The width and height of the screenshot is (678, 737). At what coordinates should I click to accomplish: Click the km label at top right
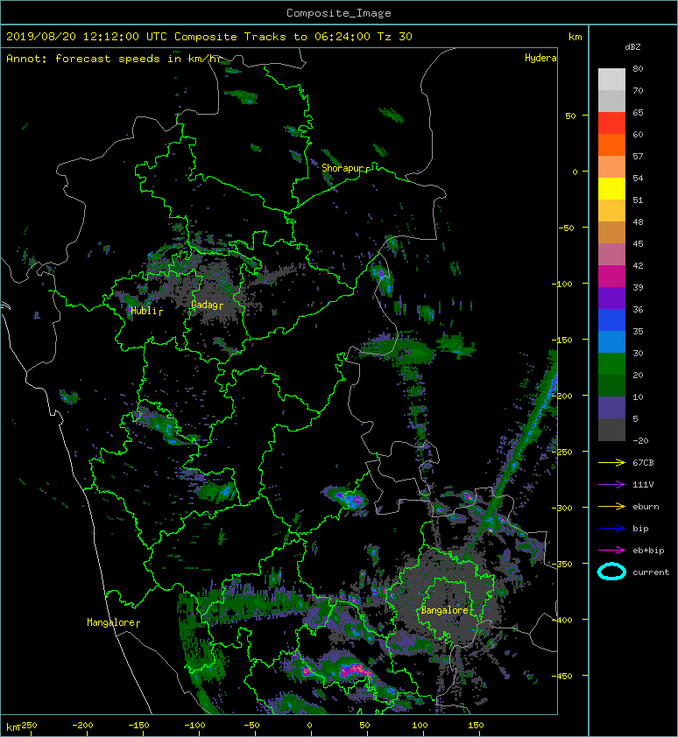[x=575, y=37]
